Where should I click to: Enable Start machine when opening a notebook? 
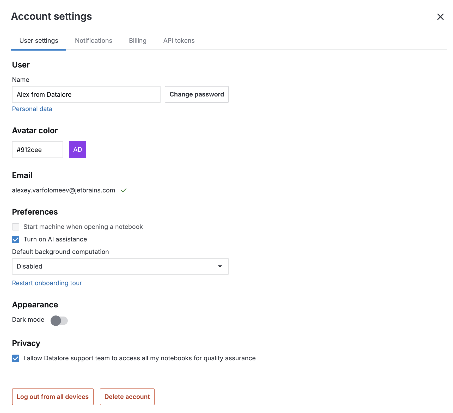16,227
